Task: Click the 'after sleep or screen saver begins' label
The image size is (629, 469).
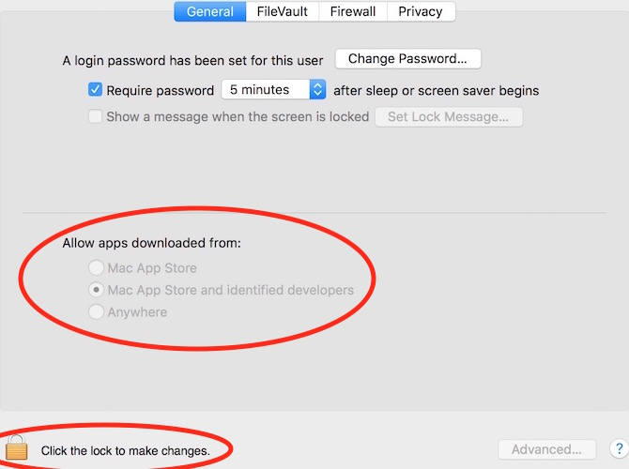Action: tap(437, 91)
